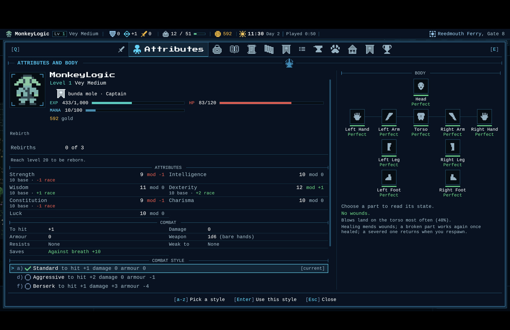
Task: Open the paw print pets tab
Action: coord(335,49)
